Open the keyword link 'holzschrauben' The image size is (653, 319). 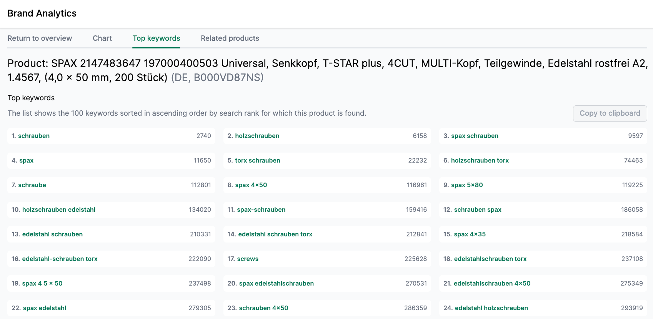[x=257, y=136]
